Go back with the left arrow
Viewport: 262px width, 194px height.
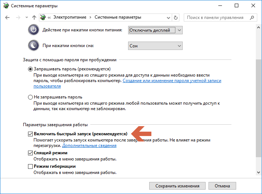point(7,18)
